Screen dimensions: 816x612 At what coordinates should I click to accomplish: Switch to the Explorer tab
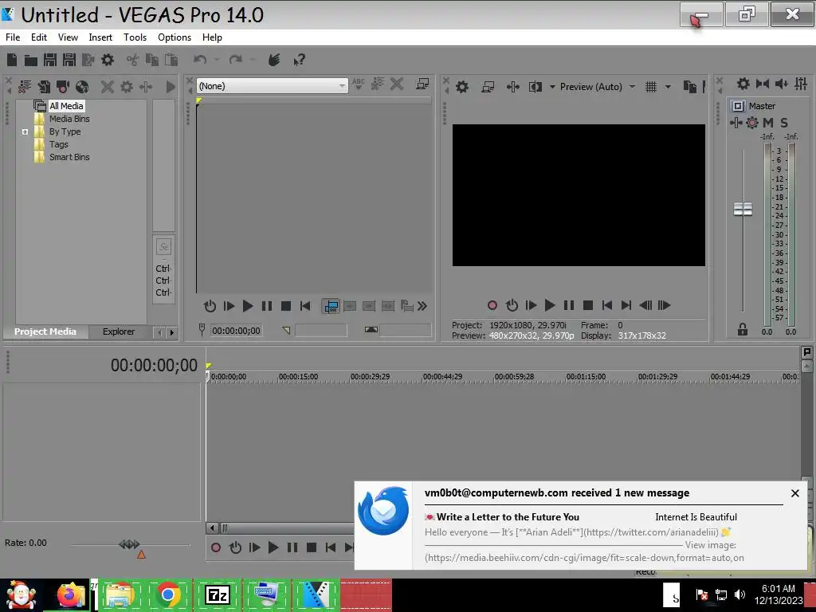coord(118,331)
